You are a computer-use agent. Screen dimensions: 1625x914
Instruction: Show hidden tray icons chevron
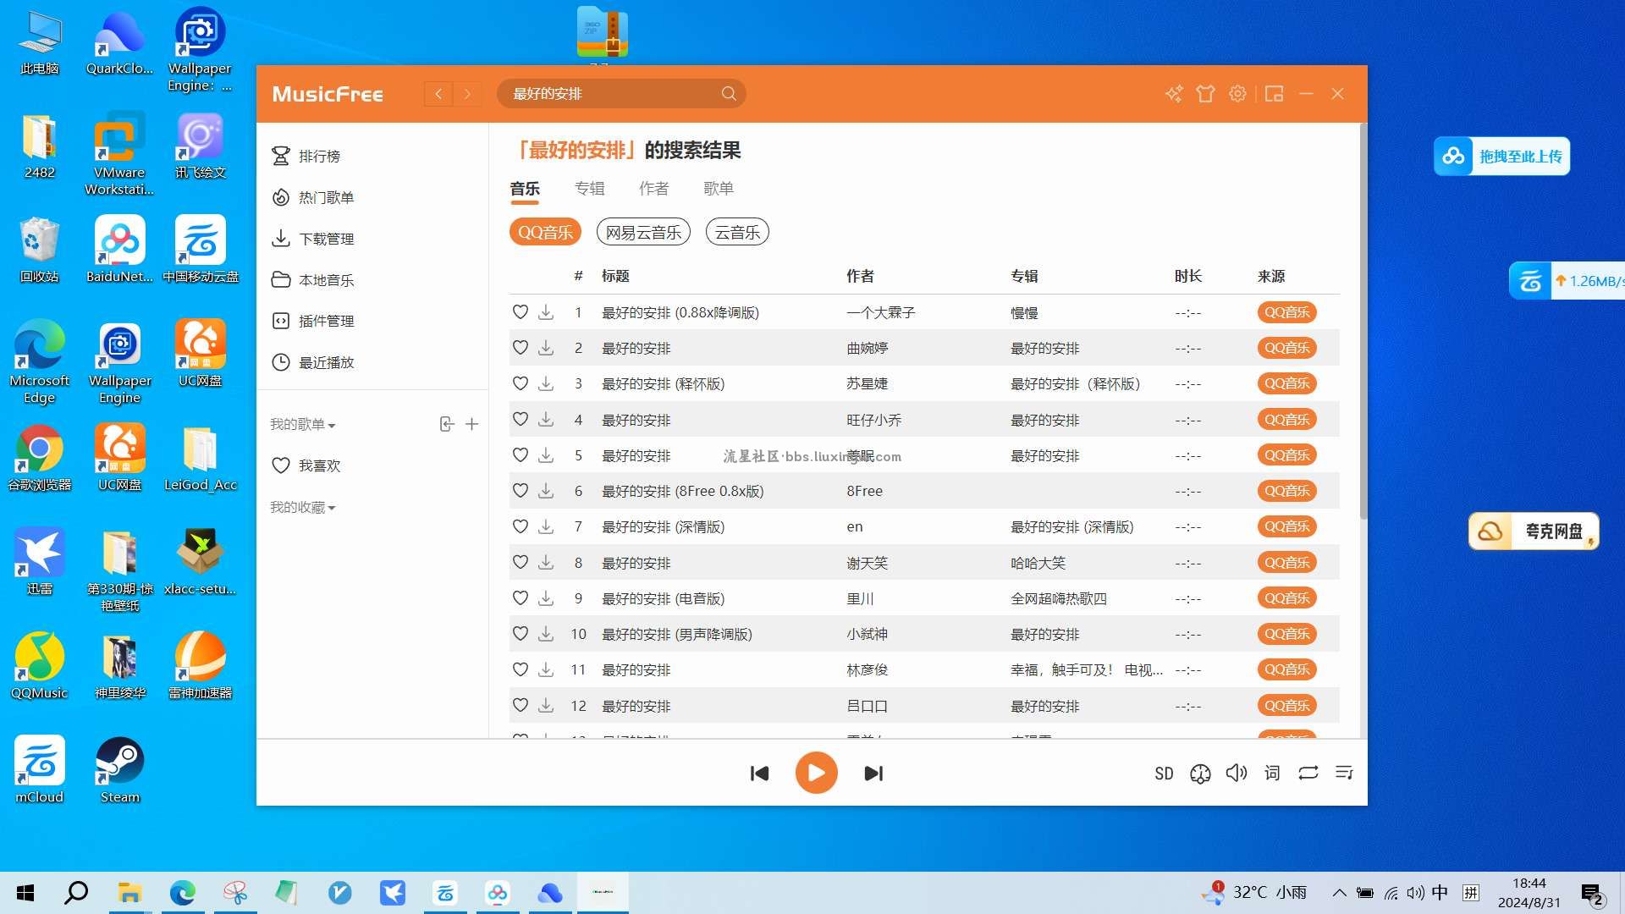click(1339, 893)
